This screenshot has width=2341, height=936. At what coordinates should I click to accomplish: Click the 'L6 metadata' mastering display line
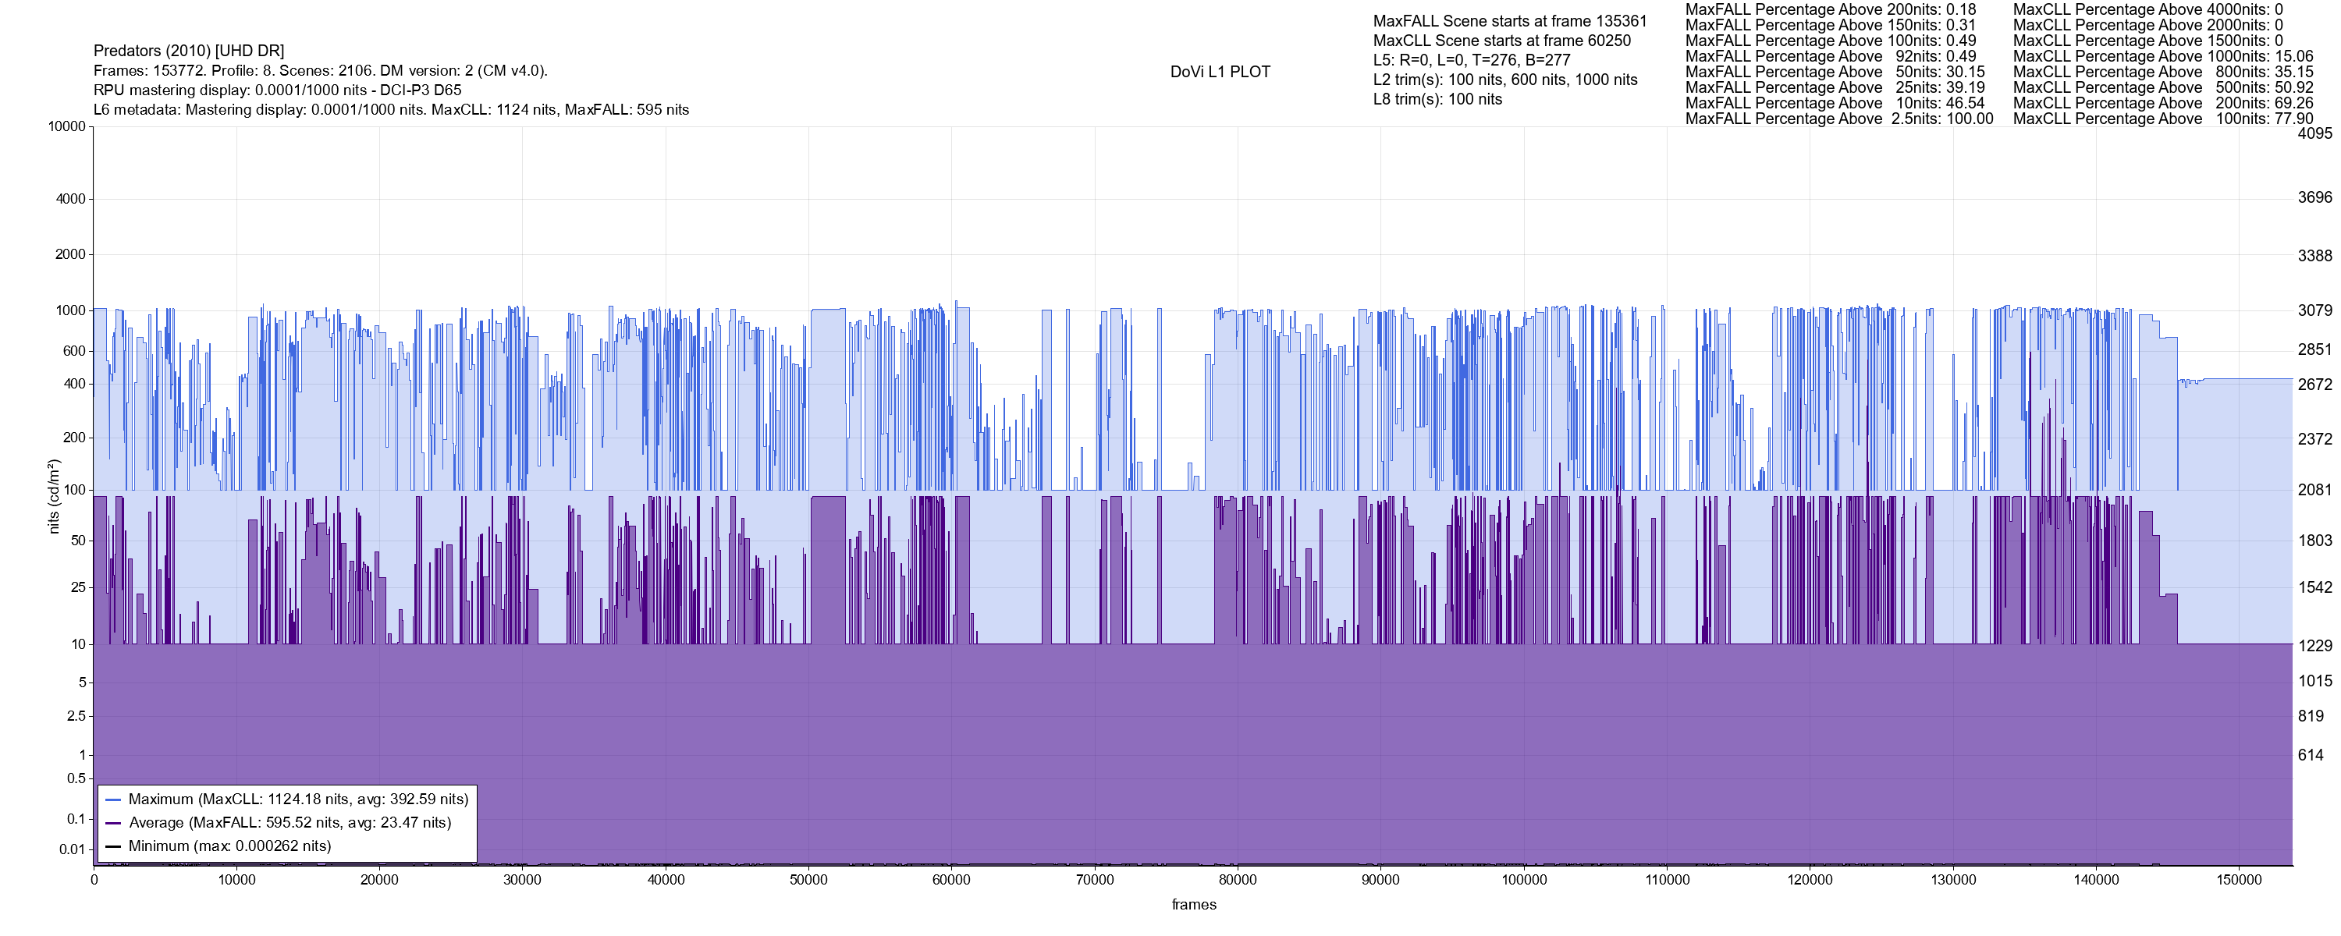391,110
